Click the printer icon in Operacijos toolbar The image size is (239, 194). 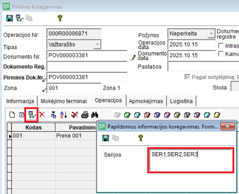[x=85, y=115]
